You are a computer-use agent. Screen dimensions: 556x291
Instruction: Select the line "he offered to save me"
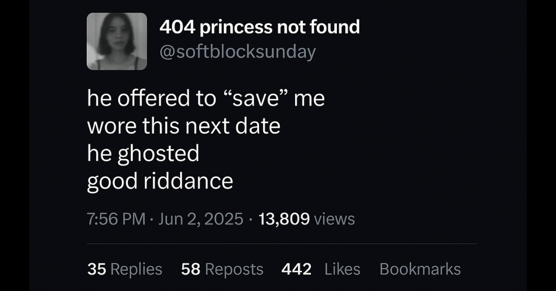pyautogui.click(x=206, y=99)
